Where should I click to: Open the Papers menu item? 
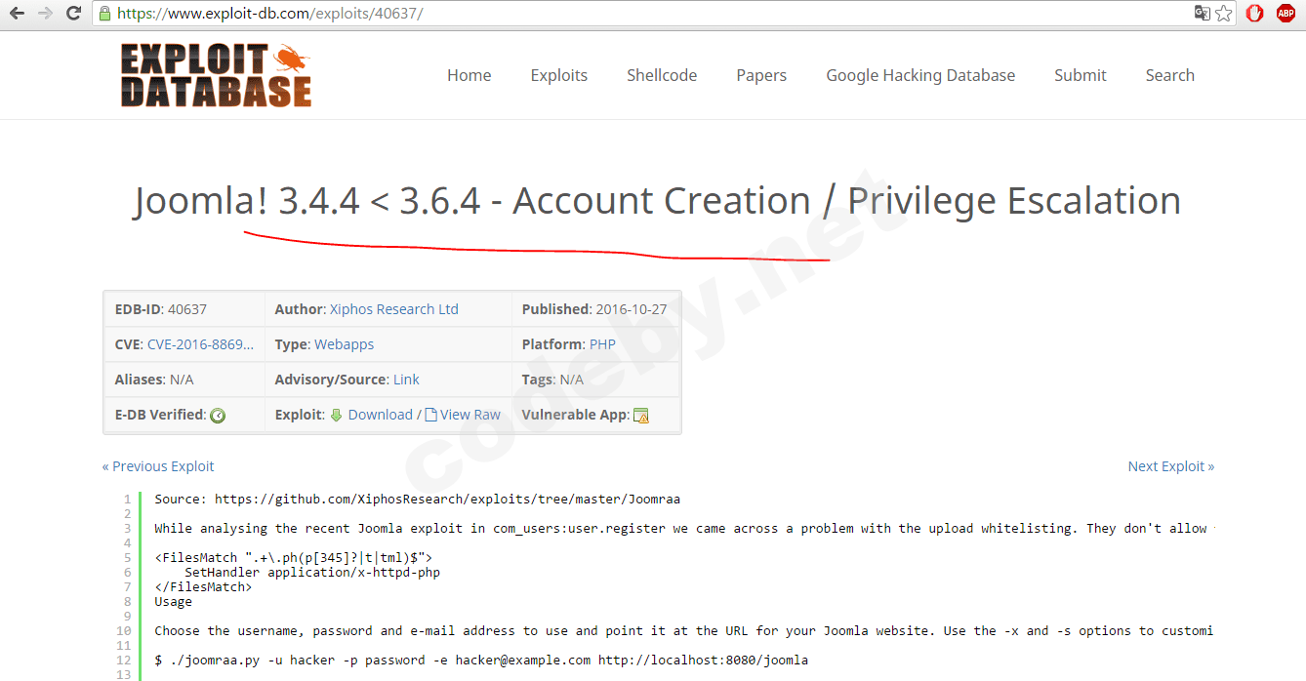tap(761, 75)
